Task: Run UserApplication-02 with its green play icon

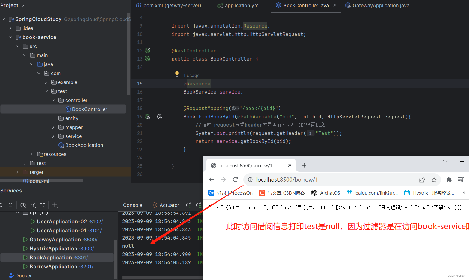Action: [x=33, y=222]
